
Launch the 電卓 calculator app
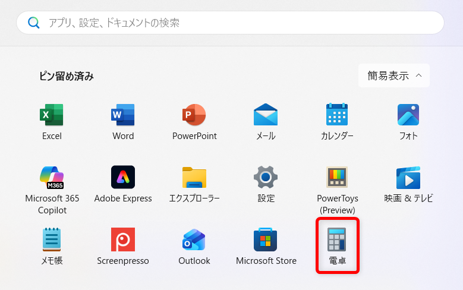coord(337,247)
